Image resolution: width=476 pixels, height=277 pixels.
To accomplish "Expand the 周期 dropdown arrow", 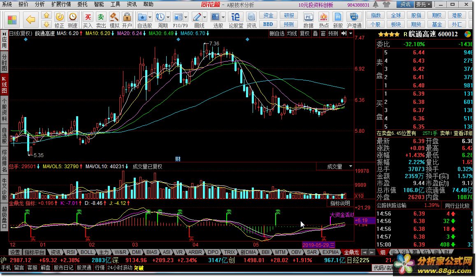I will coord(168,17).
